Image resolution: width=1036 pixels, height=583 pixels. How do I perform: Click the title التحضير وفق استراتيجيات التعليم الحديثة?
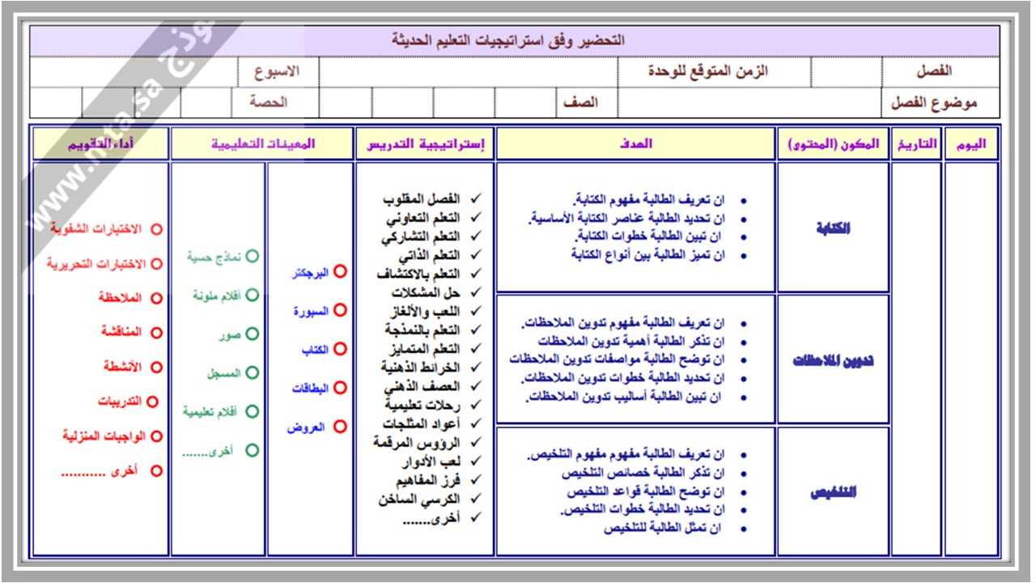[x=508, y=40]
